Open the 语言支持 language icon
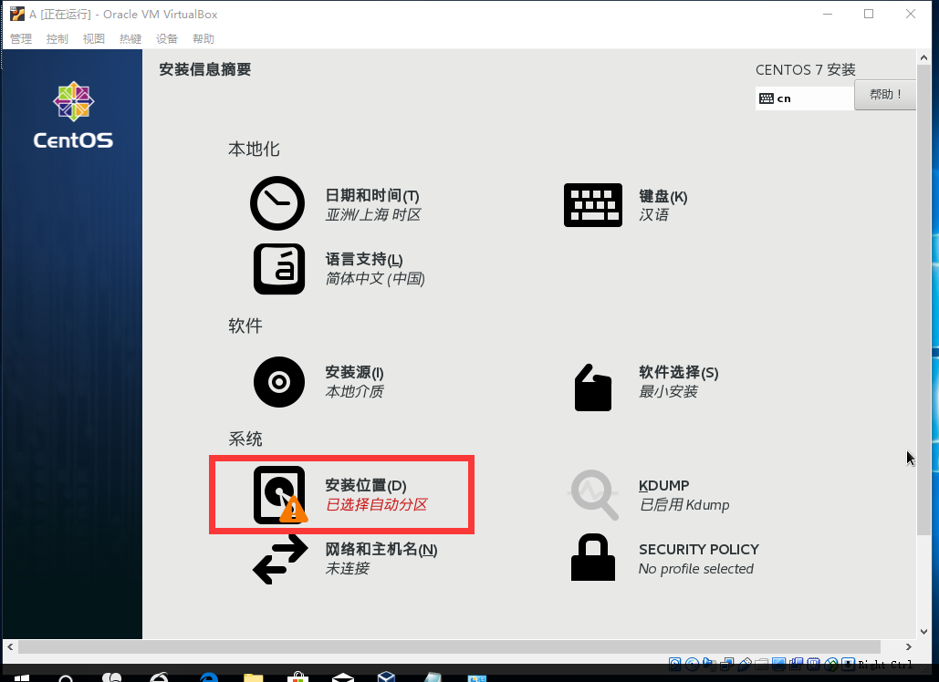The width and height of the screenshot is (939, 682). (x=279, y=269)
